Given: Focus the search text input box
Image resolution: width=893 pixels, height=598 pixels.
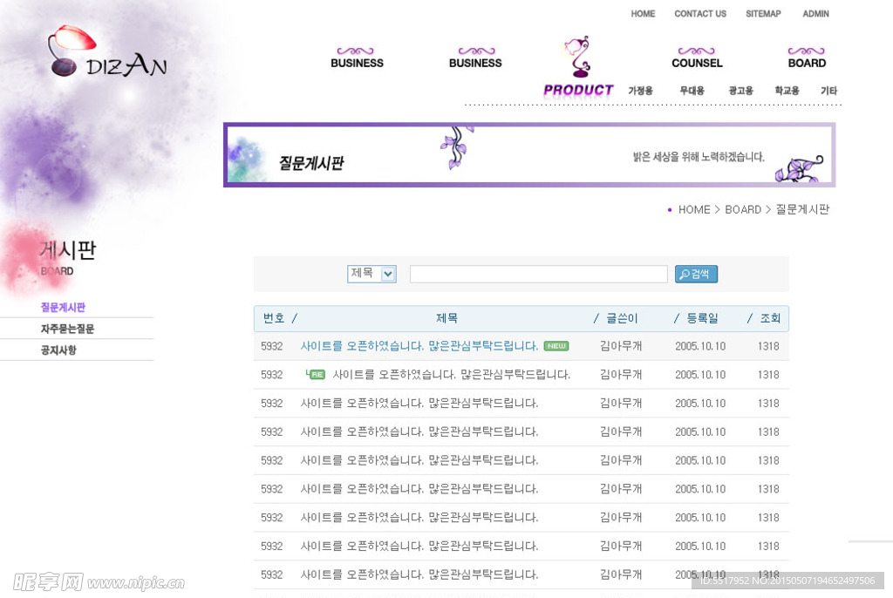Looking at the screenshot, I should point(538,274).
